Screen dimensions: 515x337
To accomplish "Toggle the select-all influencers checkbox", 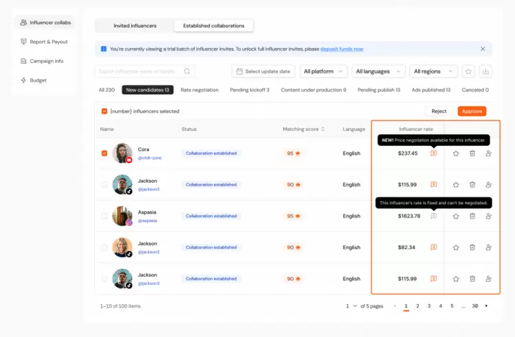I will click(x=104, y=111).
